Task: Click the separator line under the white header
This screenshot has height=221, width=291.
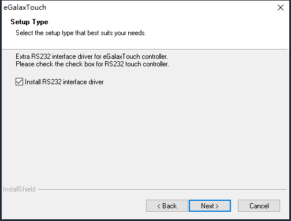Action: (145, 50)
